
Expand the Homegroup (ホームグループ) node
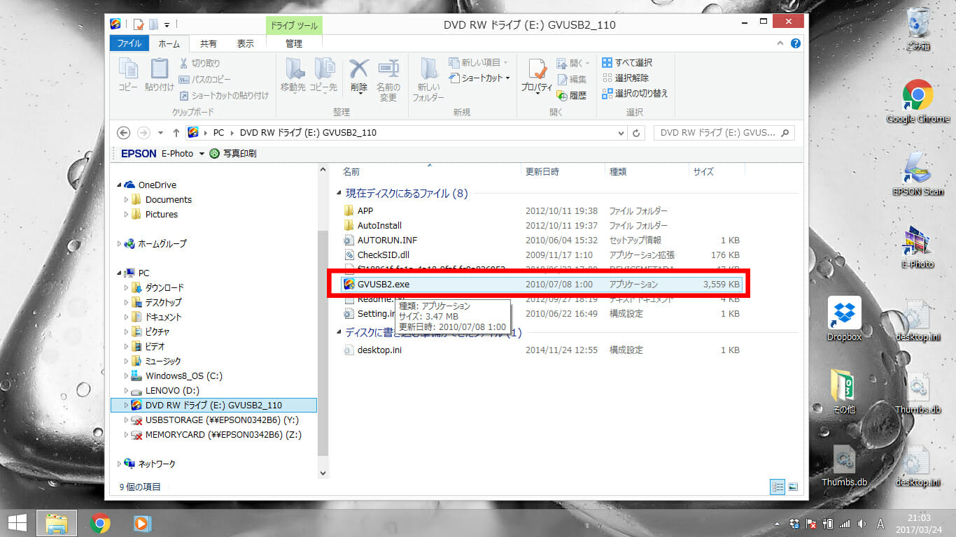pyautogui.click(x=120, y=243)
